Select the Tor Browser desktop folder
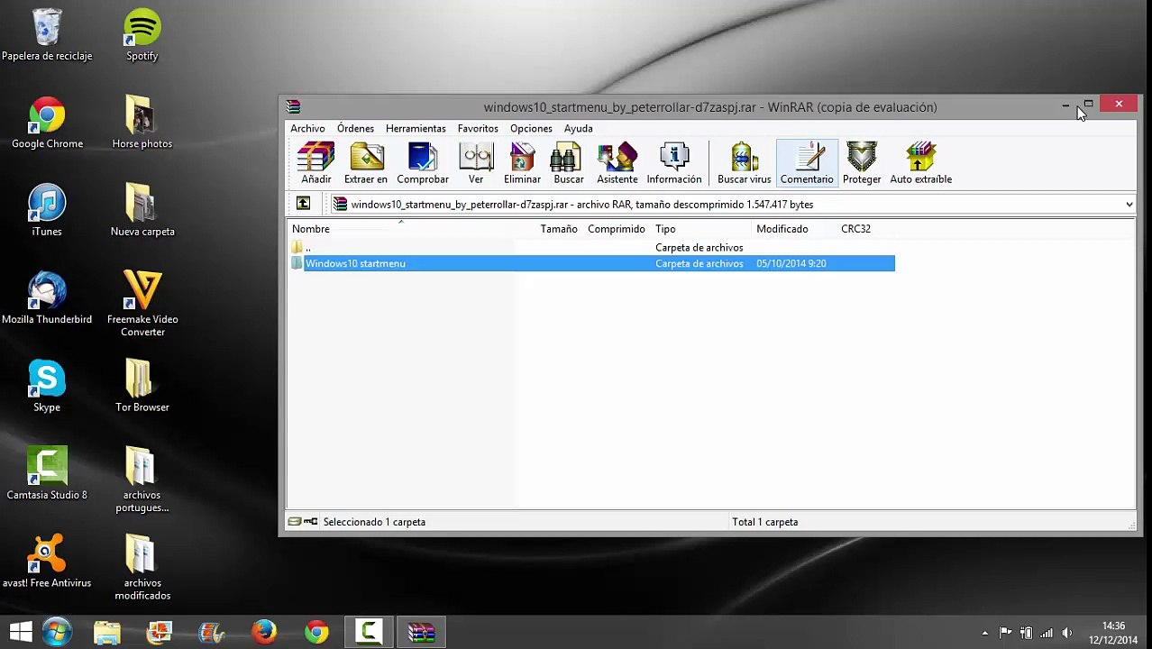The height and width of the screenshot is (649, 1152). (x=142, y=386)
